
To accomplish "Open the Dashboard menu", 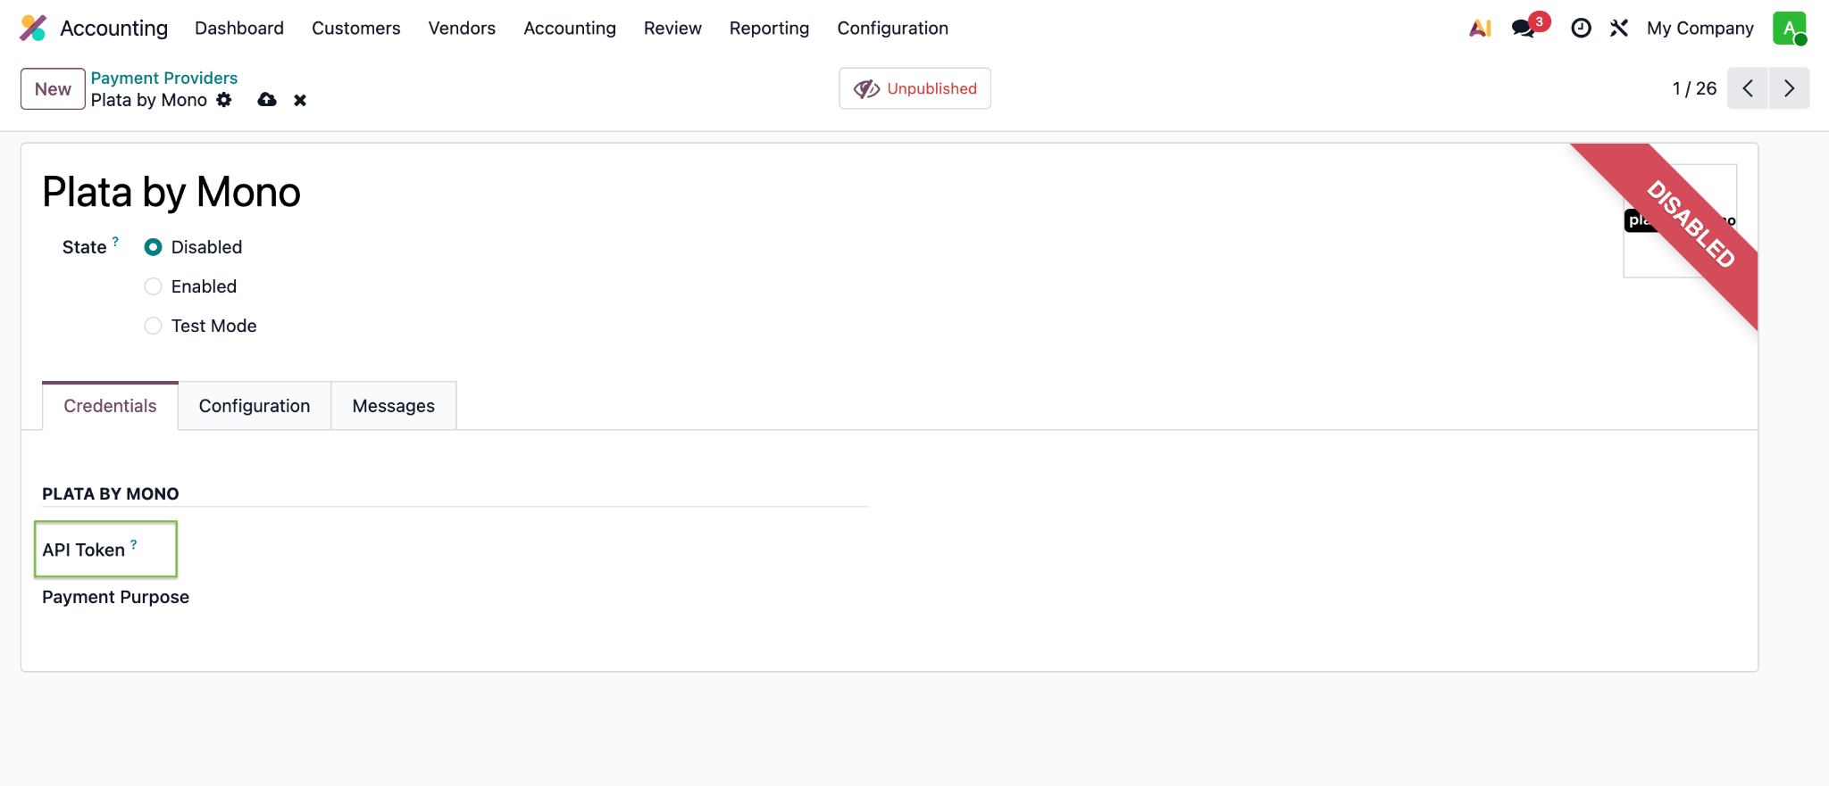I will click(x=239, y=29).
